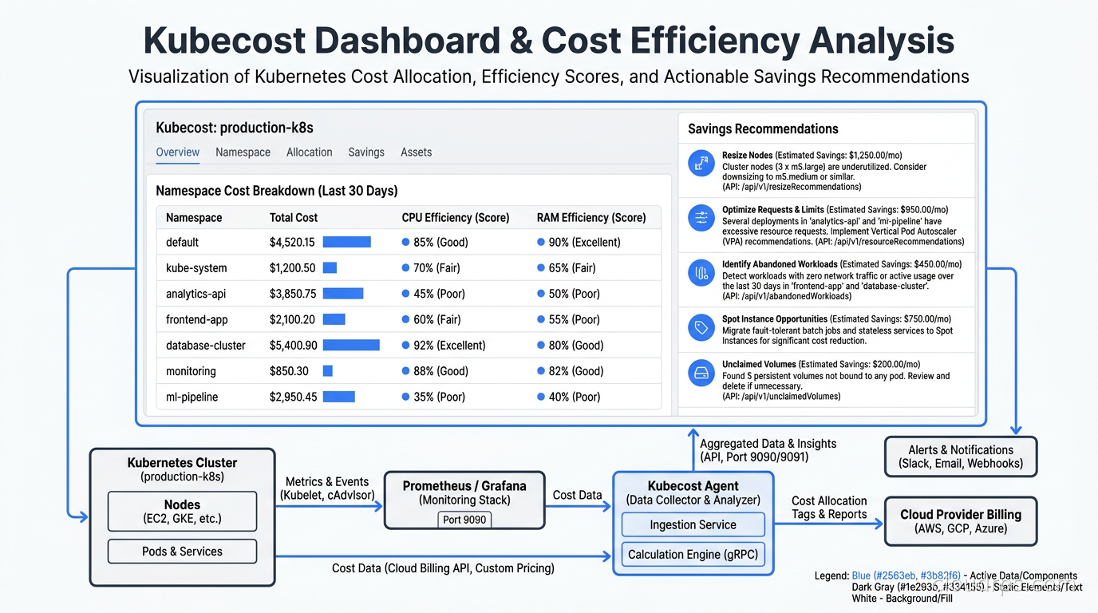Click the $1,200.50 cost value

(x=292, y=268)
